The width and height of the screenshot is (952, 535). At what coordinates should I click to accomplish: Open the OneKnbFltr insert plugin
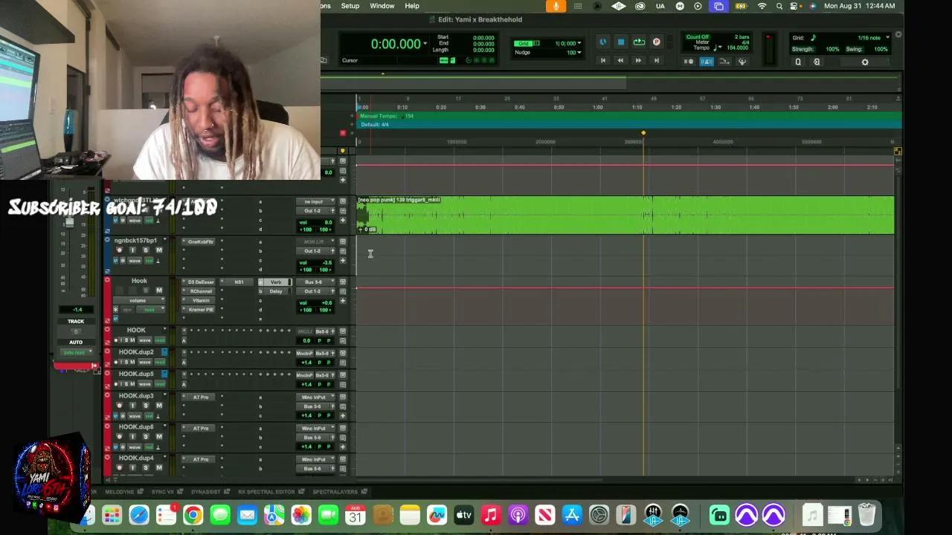[201, 241]
